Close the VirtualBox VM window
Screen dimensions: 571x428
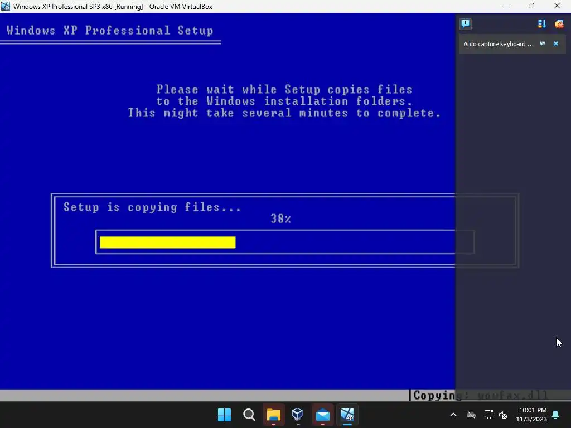pos(557,6)
